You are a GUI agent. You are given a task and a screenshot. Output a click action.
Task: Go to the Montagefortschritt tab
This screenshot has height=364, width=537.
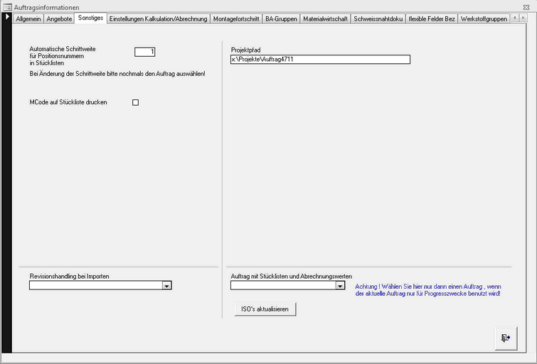click(236, 19)
